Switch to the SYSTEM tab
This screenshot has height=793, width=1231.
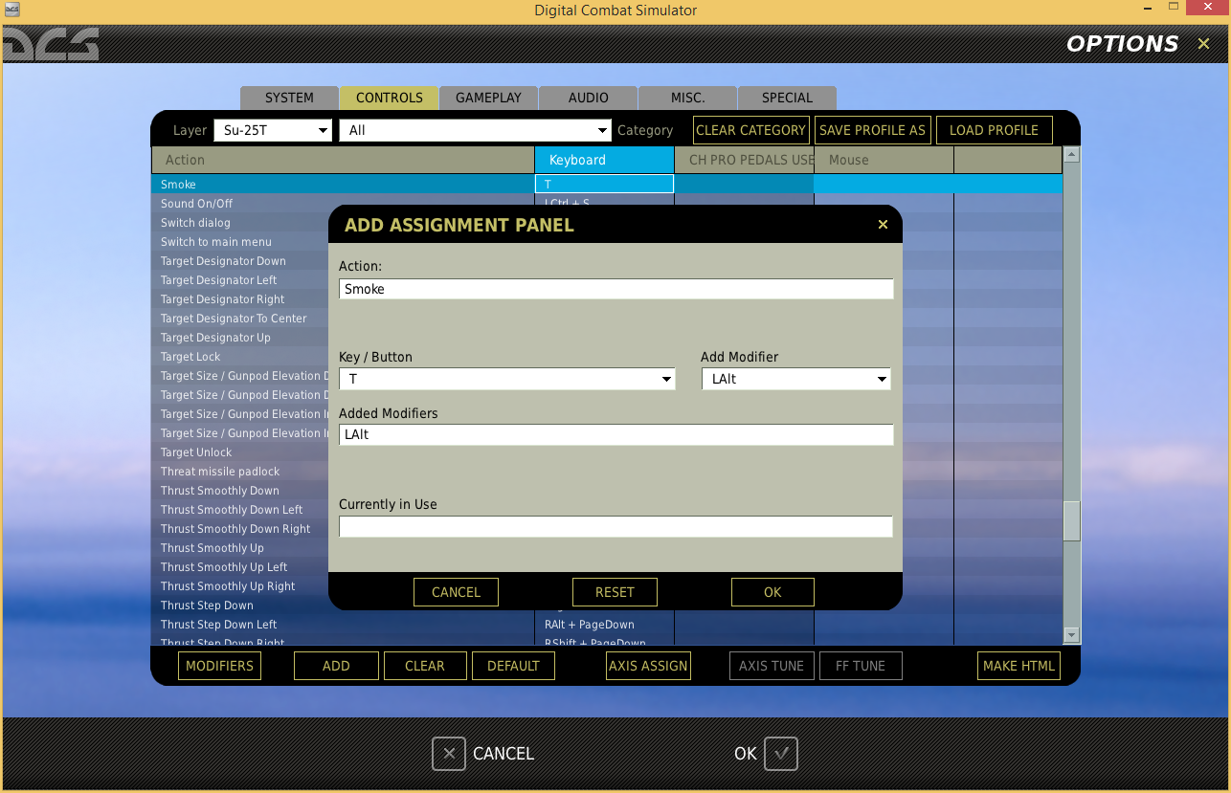pyautogui.click(x=289, y=98)
